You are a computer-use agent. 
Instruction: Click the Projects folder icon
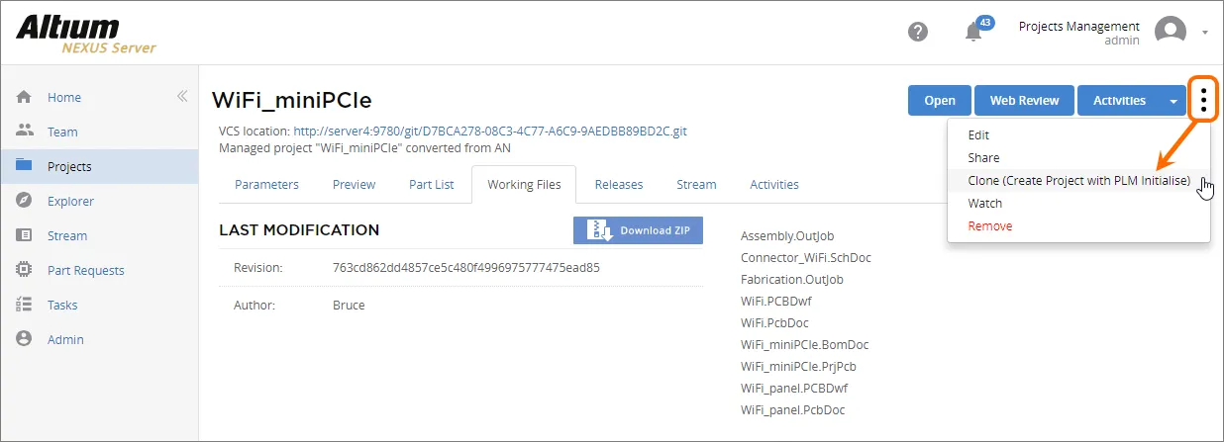[x=25, y=166]
